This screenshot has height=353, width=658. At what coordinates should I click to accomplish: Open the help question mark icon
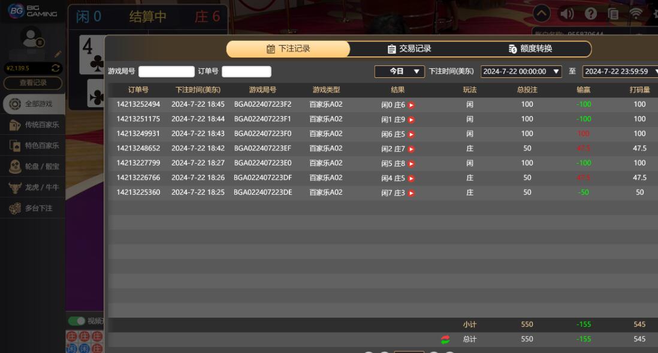click(590, 14)
